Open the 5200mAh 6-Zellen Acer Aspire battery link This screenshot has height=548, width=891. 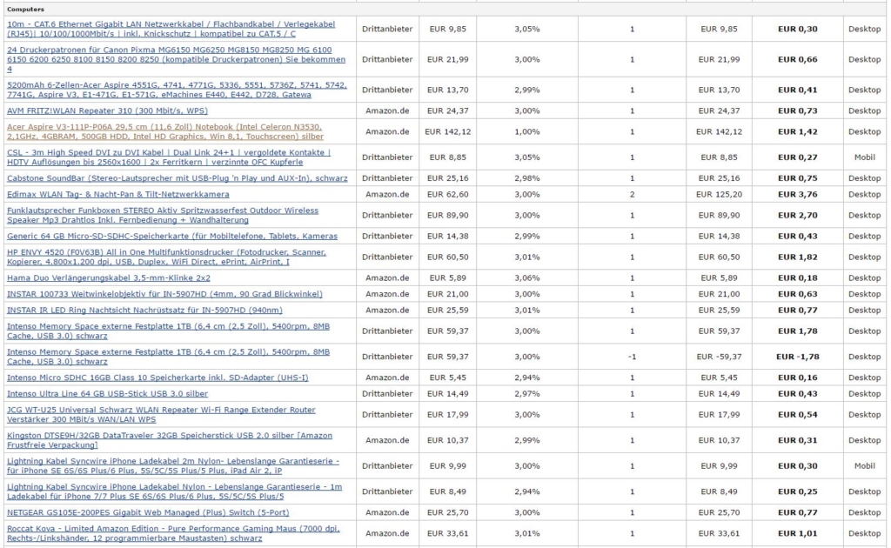tap(176, 90)
